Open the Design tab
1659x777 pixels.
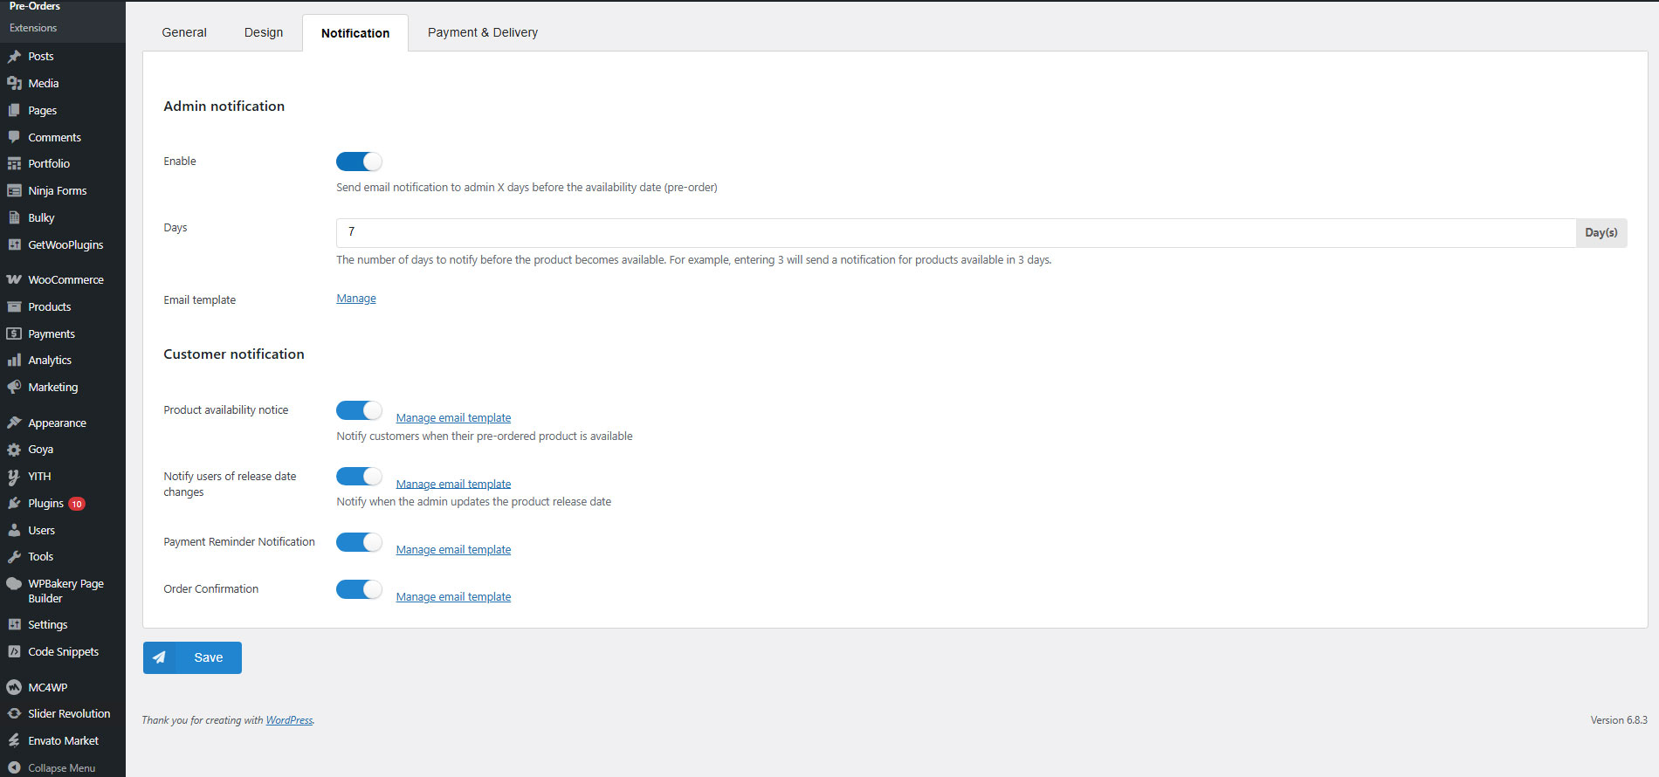pyautogui.click(x=263, y=32)
